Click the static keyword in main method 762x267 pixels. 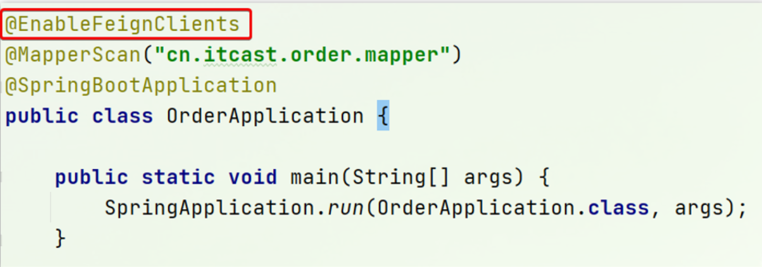178,177
